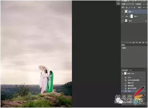This screenshot has width=148, height=108.
Task: Toggle lock transparent pixels icon
Action: tap(127, 7)
